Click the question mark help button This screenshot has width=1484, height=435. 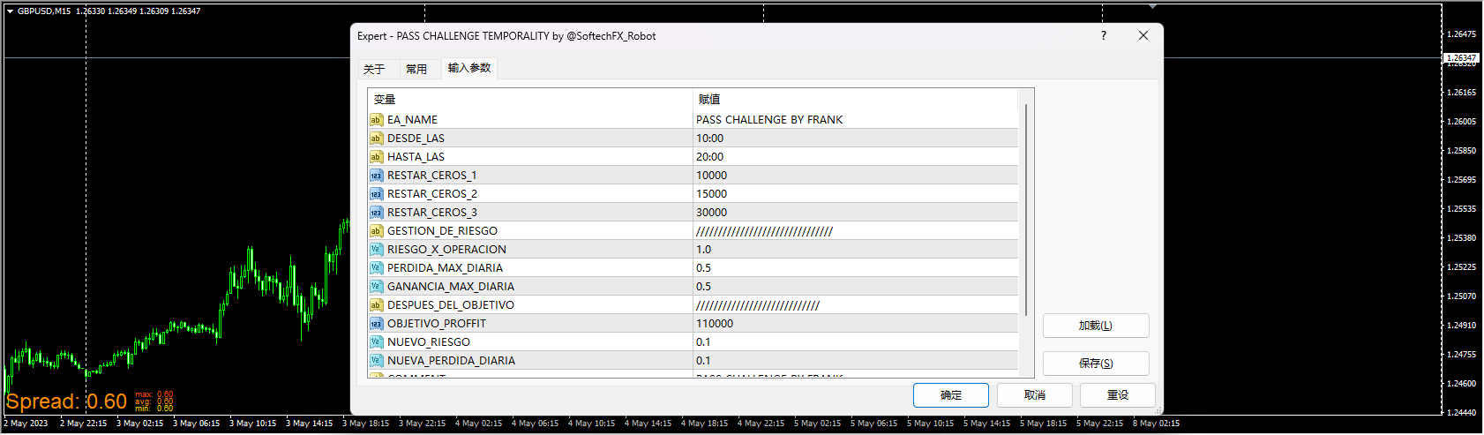pos(1103,35)
